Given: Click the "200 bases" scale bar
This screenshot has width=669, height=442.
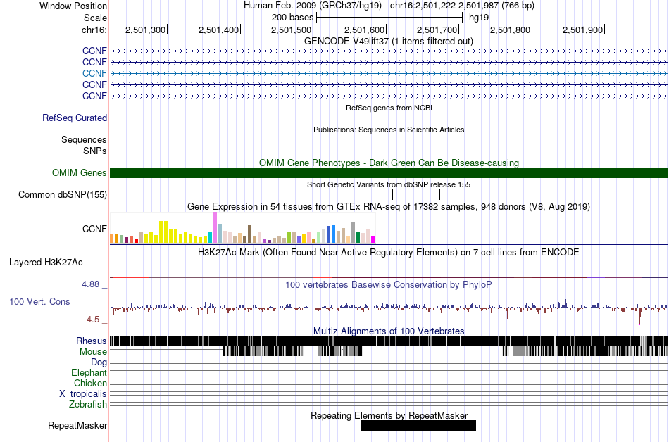Looking at the screenshot, I should 389,18.
